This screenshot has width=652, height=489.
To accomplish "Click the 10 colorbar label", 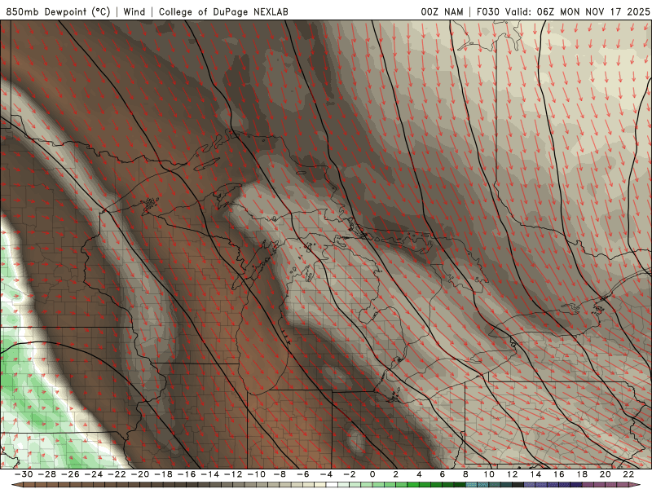I will coord(489,474).
